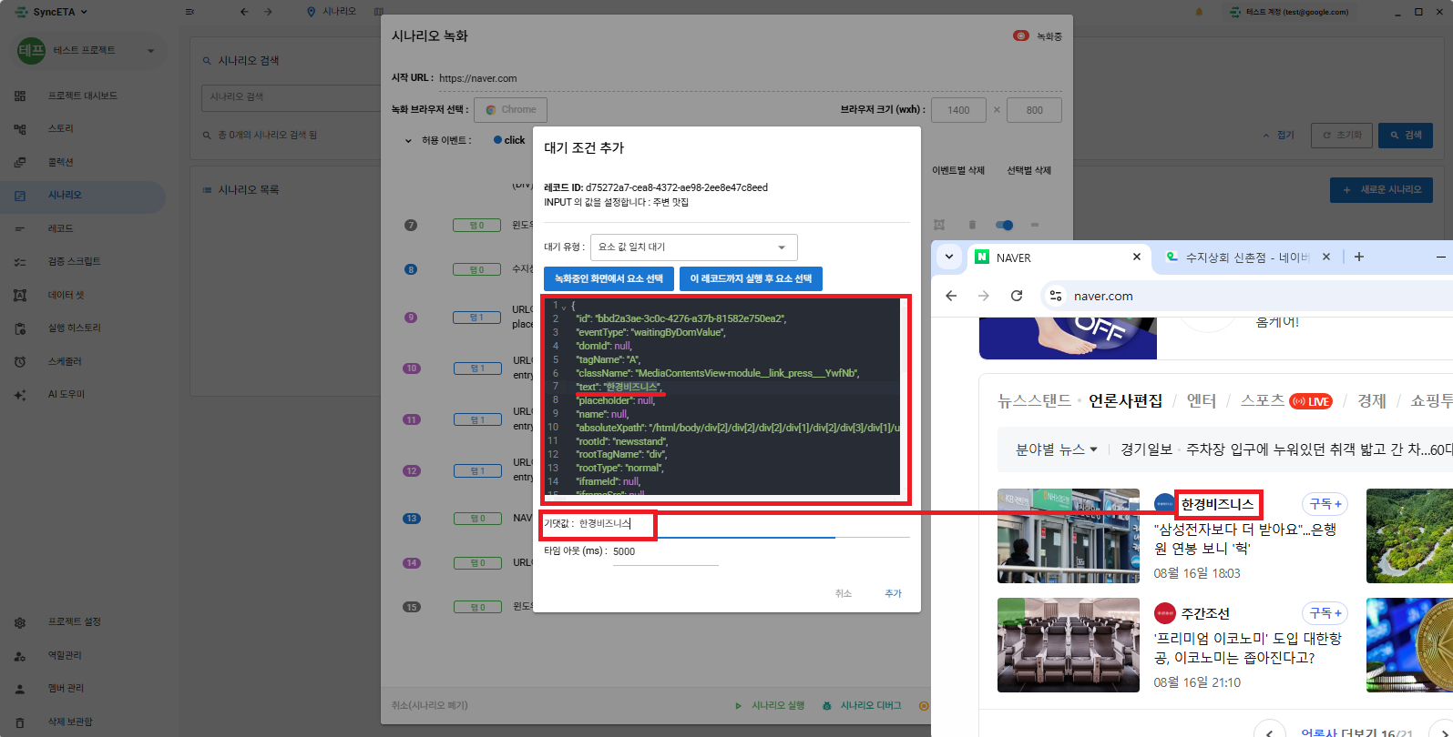Image resolution: width=1453 pixels, height=737 pixels.
Task: Open the 프로젝트 설정 gear icon
Action: (20, 622)
